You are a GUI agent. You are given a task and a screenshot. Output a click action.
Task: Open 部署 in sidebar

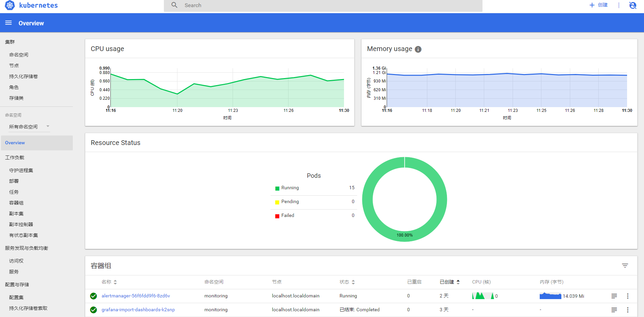pos(14,181)
